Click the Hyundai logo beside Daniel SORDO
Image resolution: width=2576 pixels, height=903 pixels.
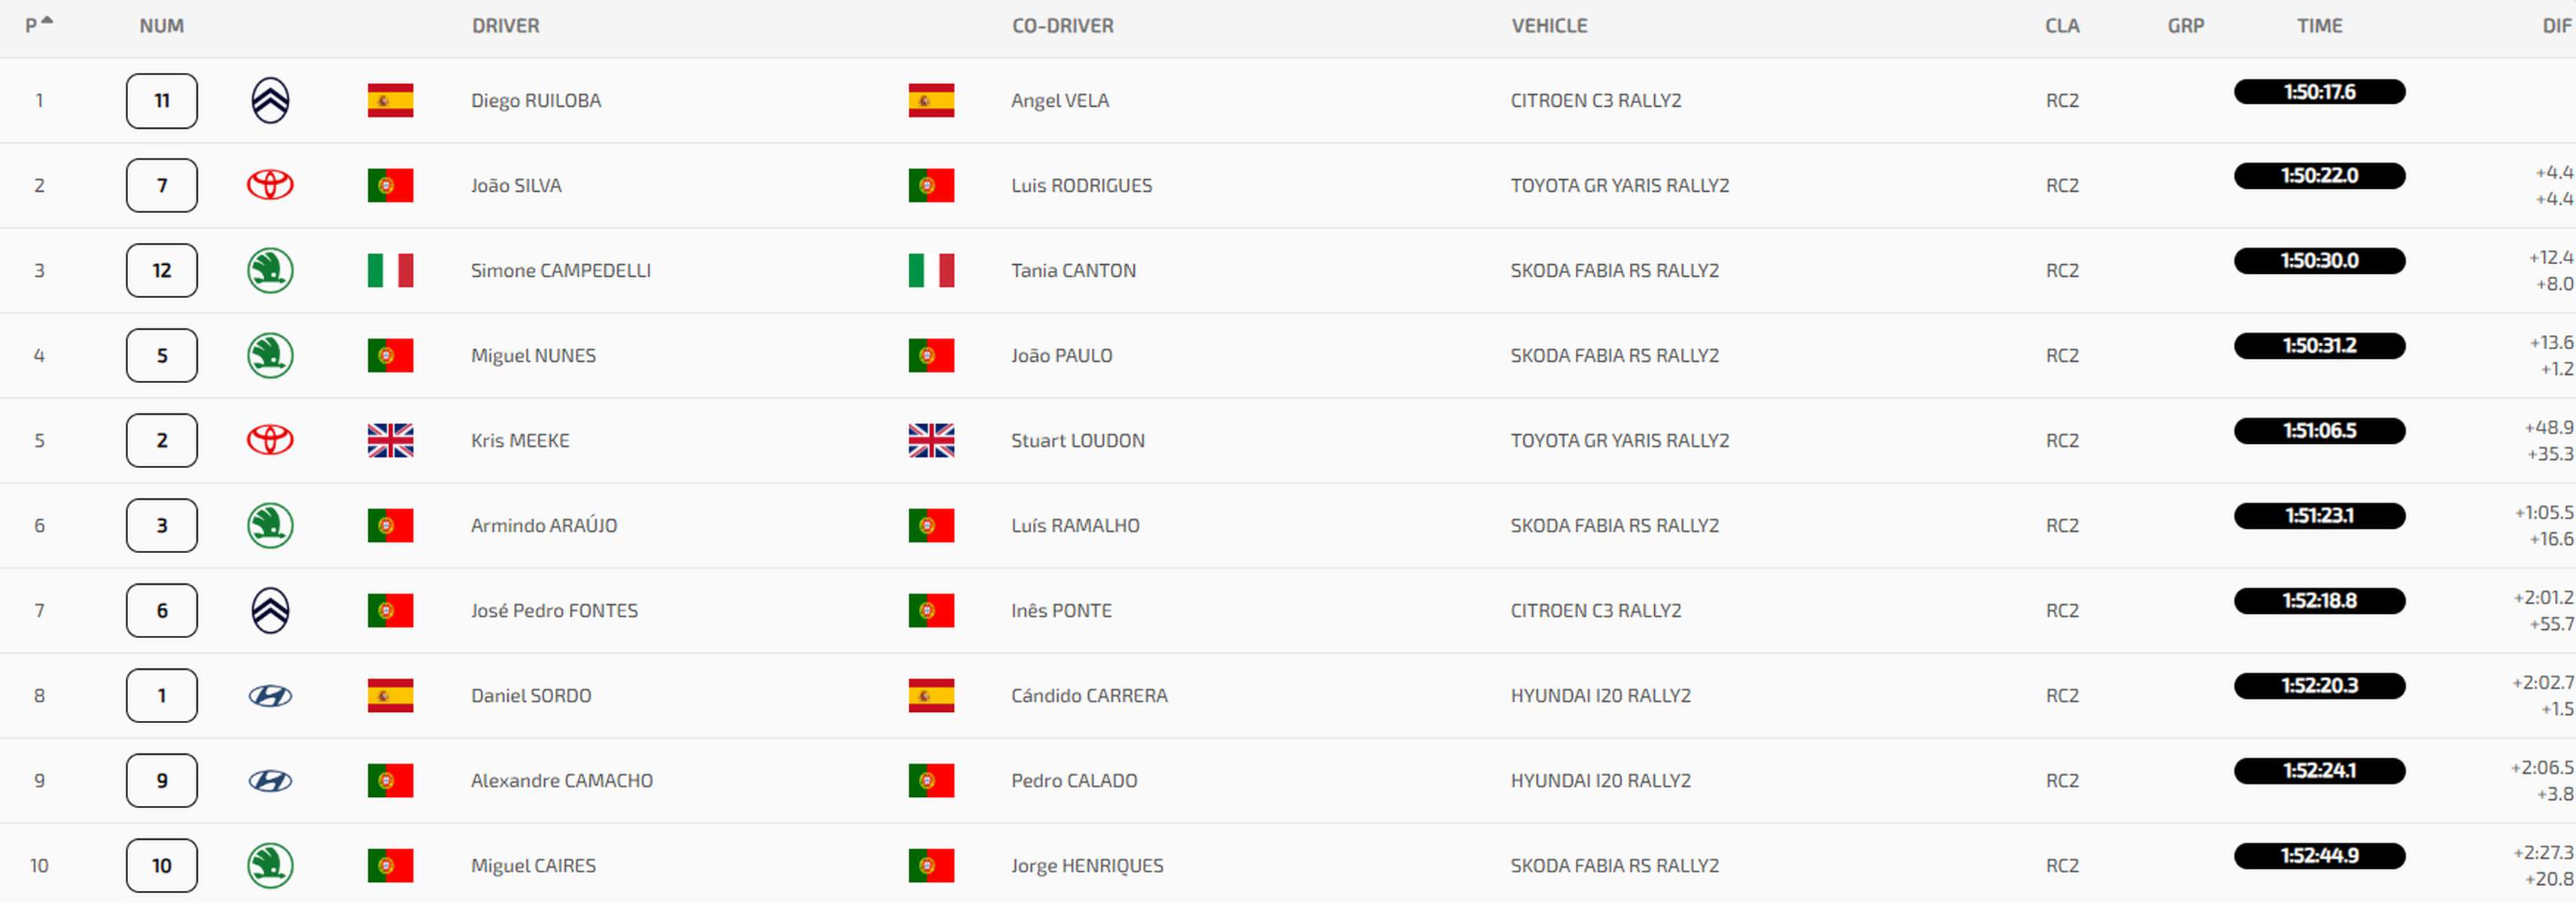coord(270,696)
